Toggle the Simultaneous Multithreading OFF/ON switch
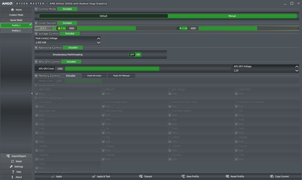This screenshot has width=302, height=180. pos(135,54)
